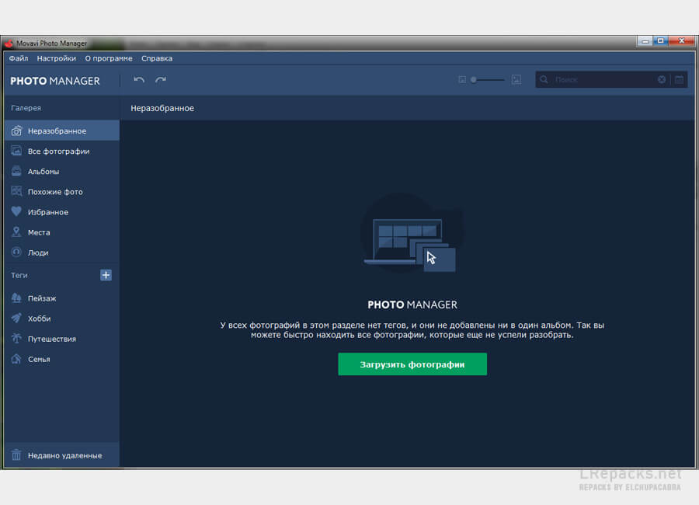Open the Файл menu
Image resolution: width=699 pixels, height=505 pixels.
(19, 58)
